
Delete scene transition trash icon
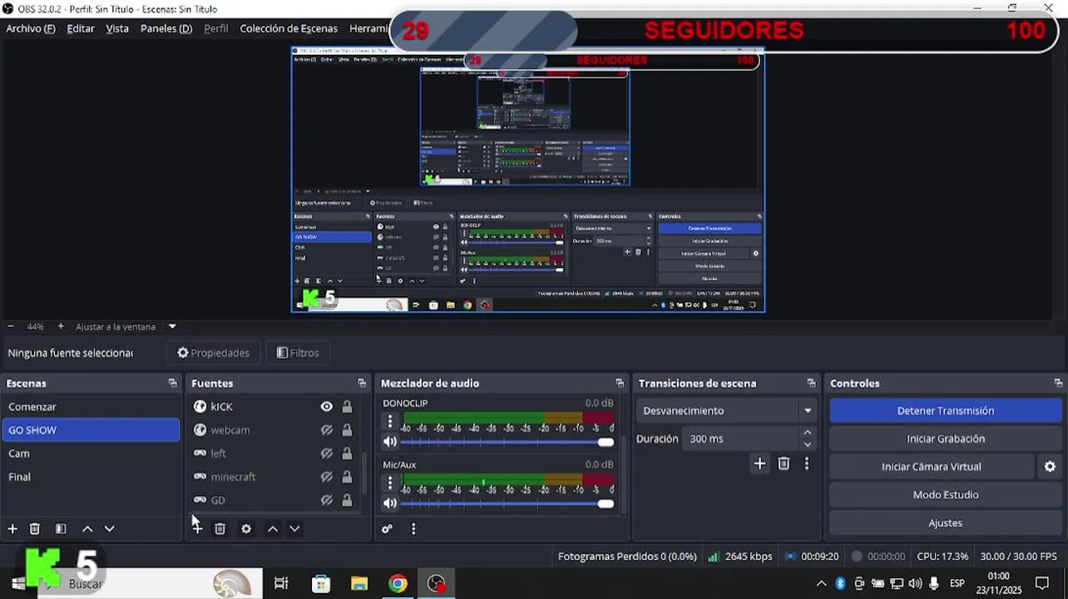(784, 464)
